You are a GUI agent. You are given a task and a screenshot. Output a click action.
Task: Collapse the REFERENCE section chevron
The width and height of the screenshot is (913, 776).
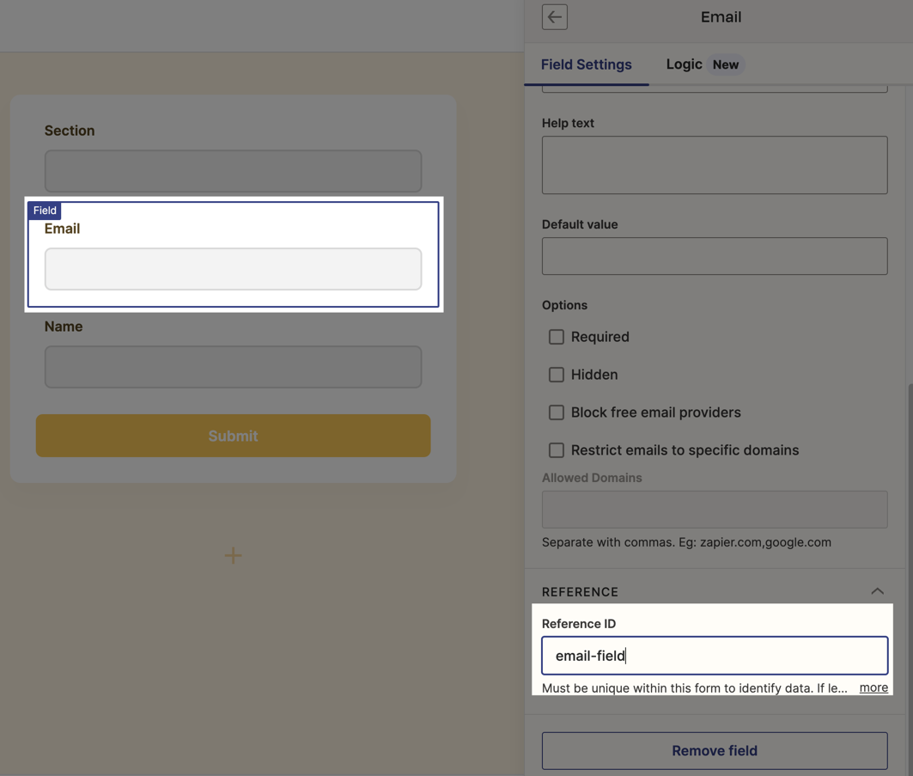(877, 591)
